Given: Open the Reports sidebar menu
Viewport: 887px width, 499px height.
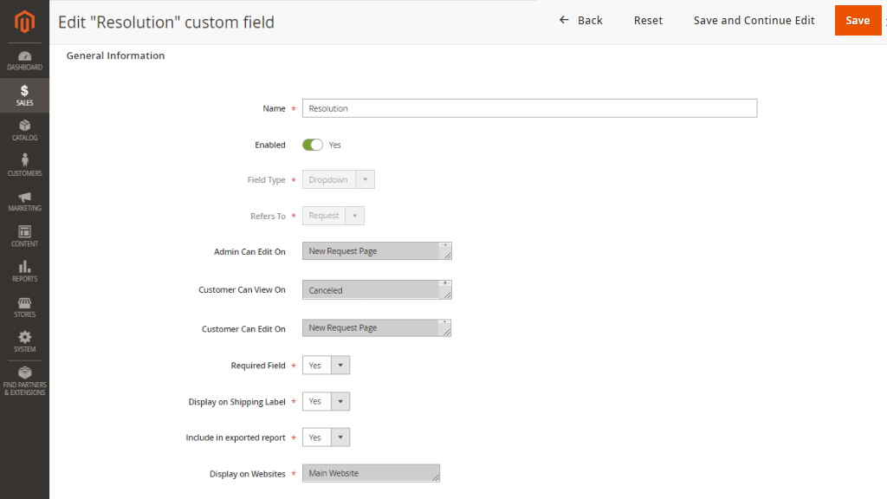Looking at the screenshot, I should (x=24, y=271).
